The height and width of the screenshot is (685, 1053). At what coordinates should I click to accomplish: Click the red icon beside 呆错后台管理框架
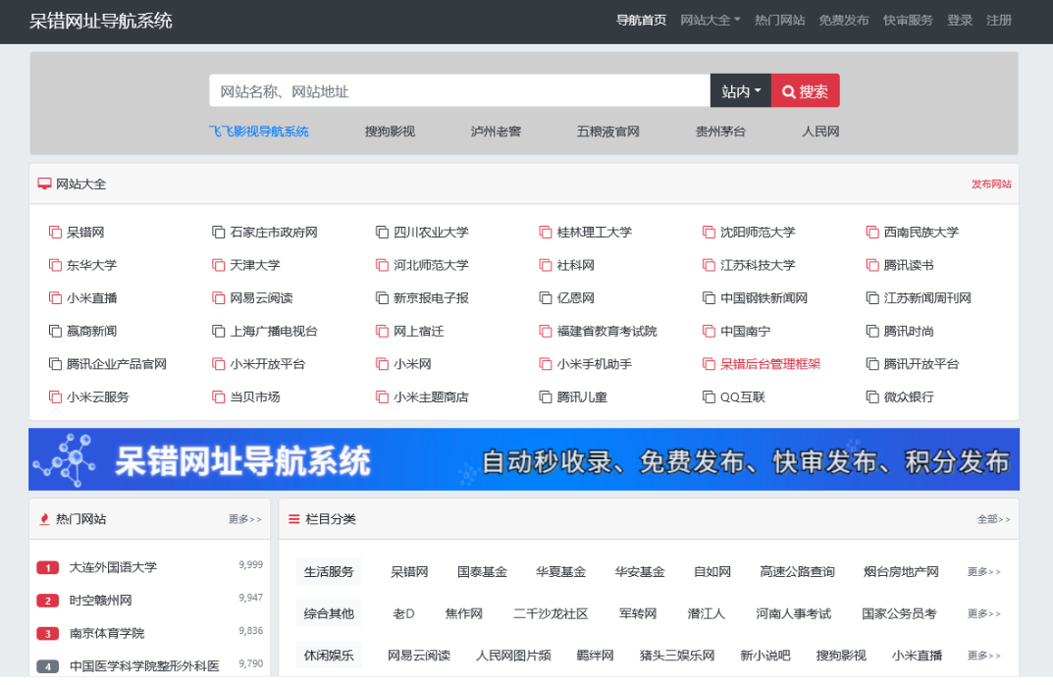709,364
